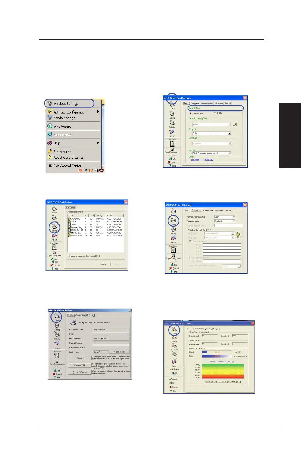Switch to Advanced tab in WEP key window
The width and height of the screenshot is (301, 454).
(219, 211)
